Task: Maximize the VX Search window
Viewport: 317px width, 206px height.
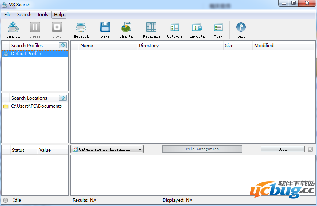Action: (x=294, y=3)
